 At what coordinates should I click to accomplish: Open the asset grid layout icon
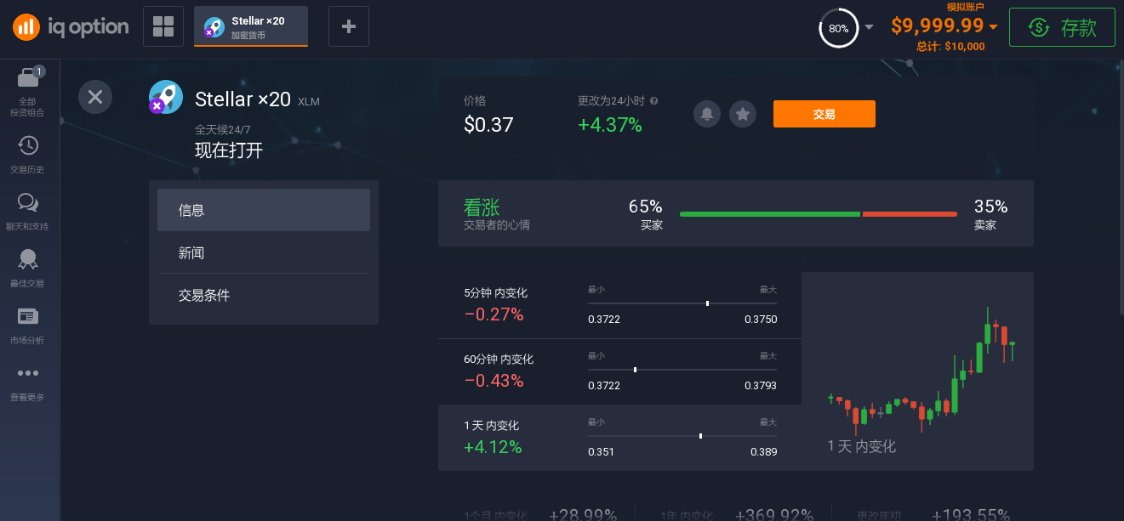tap(163, 26)
